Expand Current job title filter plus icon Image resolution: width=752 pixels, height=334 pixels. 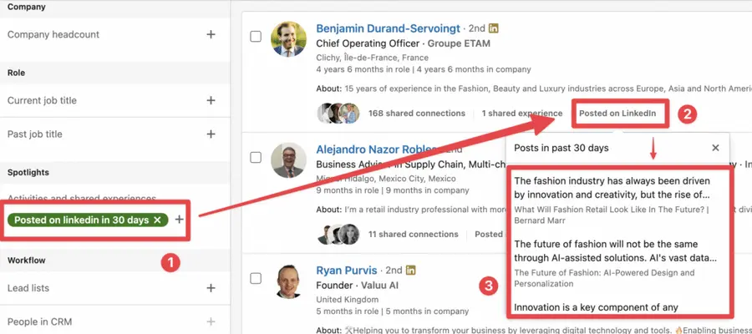(211, 100)
